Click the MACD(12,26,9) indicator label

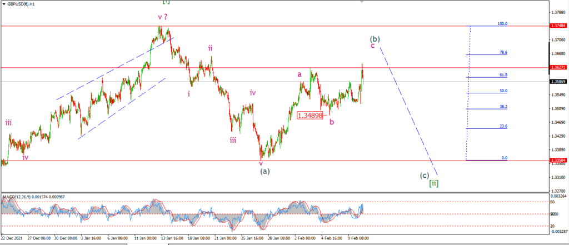pos(17,197)
